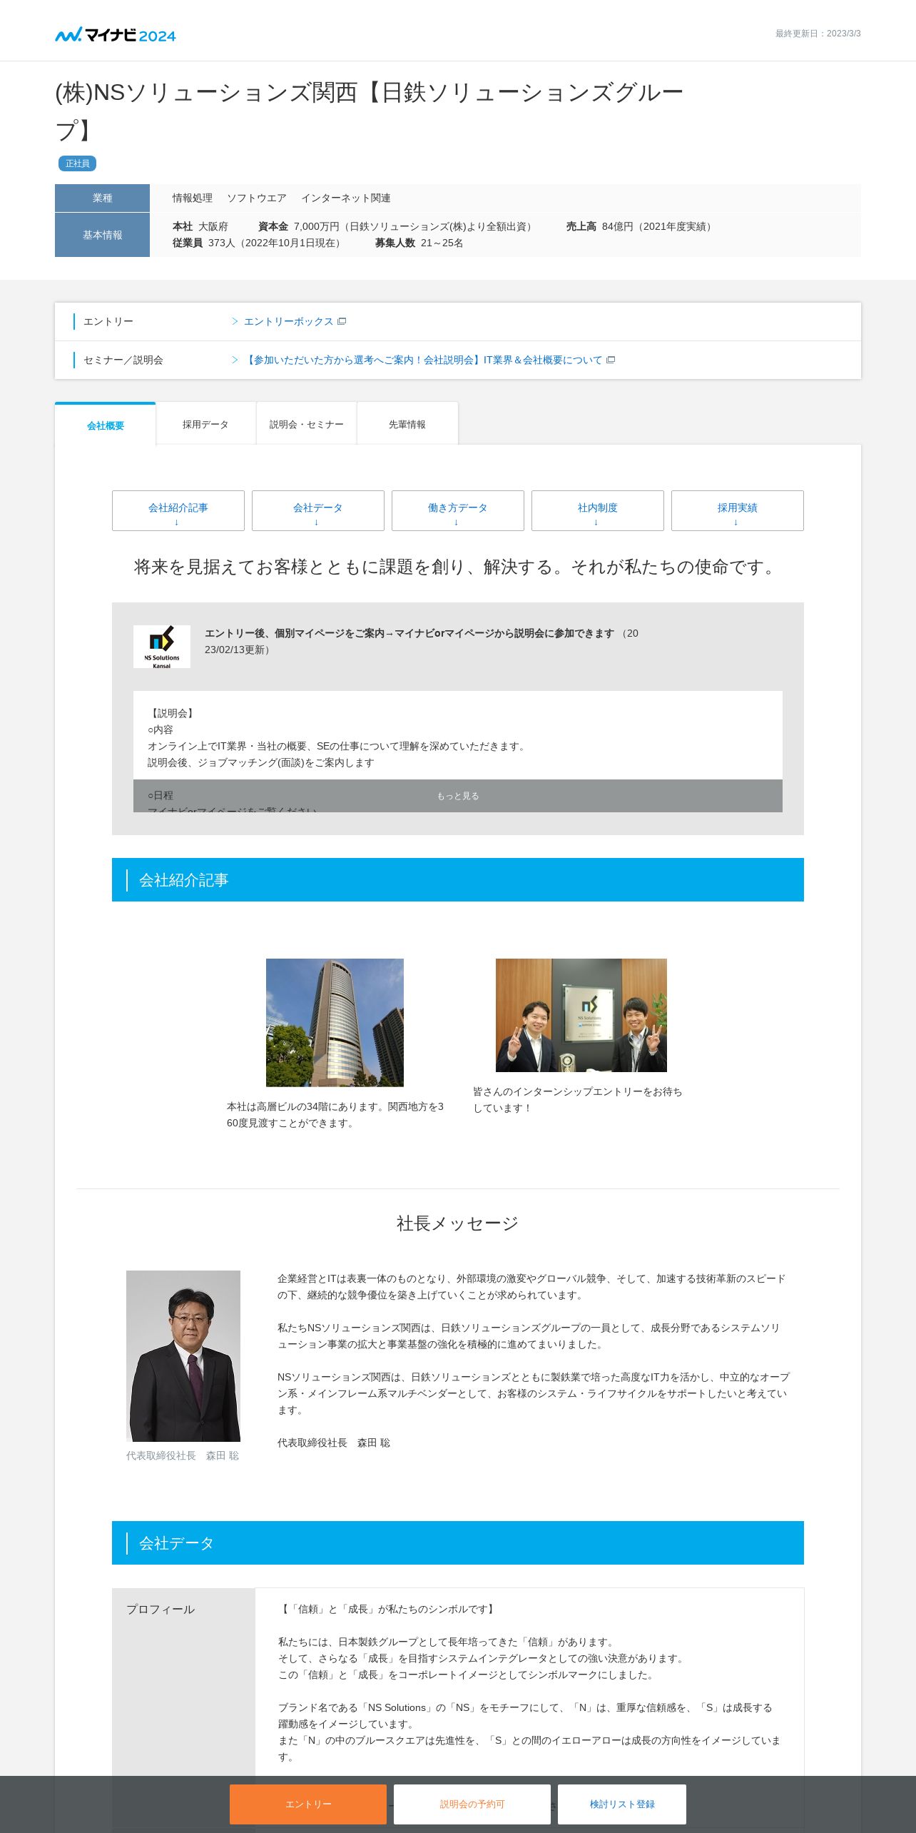Jump to 採用実績 section button
This screenshot has width=916, height=1833.
[x=738, y=510]
